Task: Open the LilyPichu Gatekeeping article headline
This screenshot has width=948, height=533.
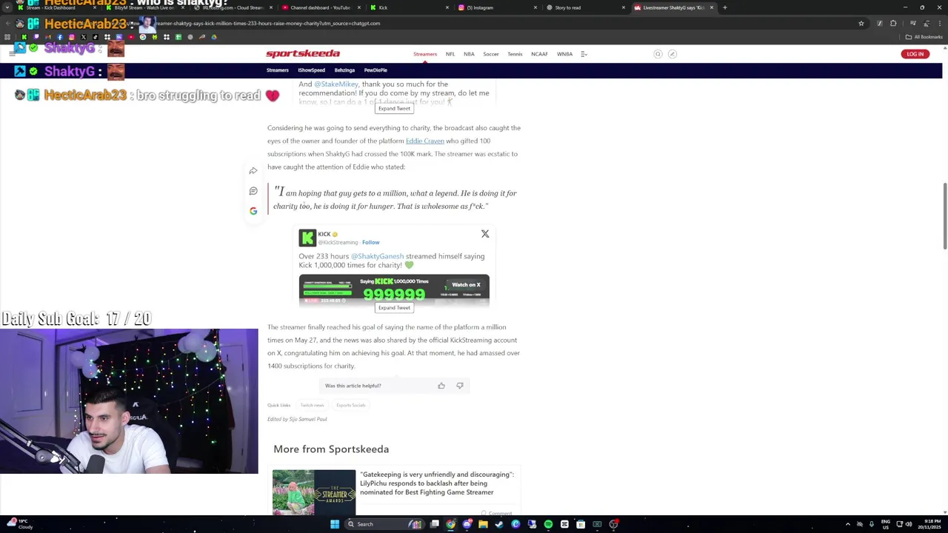Action: [436, 483]
